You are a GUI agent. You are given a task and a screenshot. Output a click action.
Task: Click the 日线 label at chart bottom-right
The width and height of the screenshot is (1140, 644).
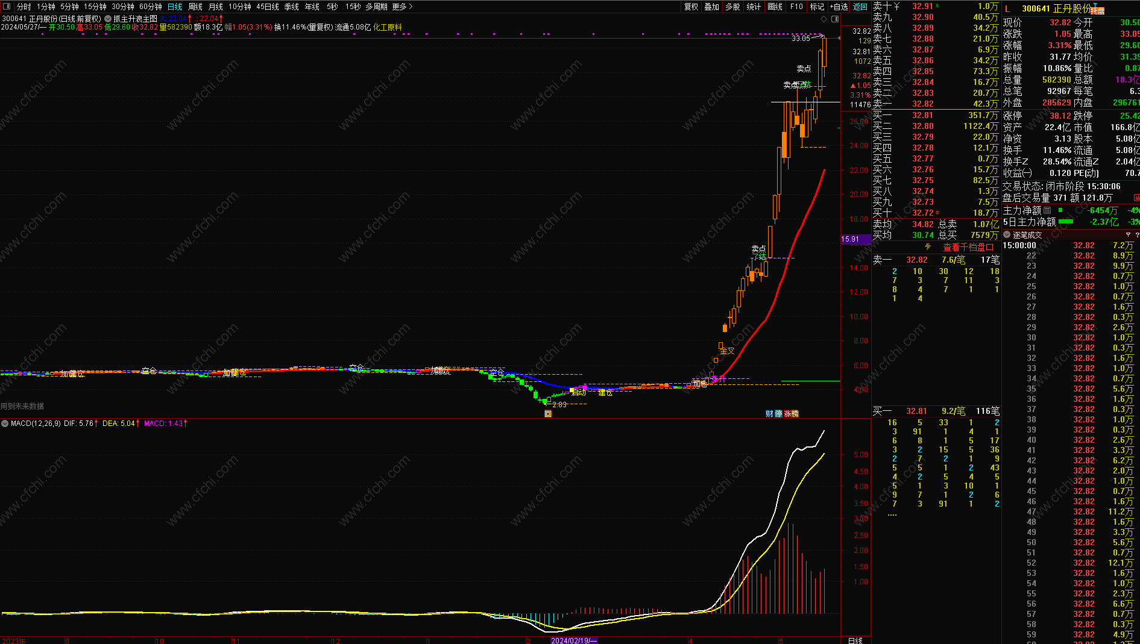pyautogui.click(x=855, y=640)
